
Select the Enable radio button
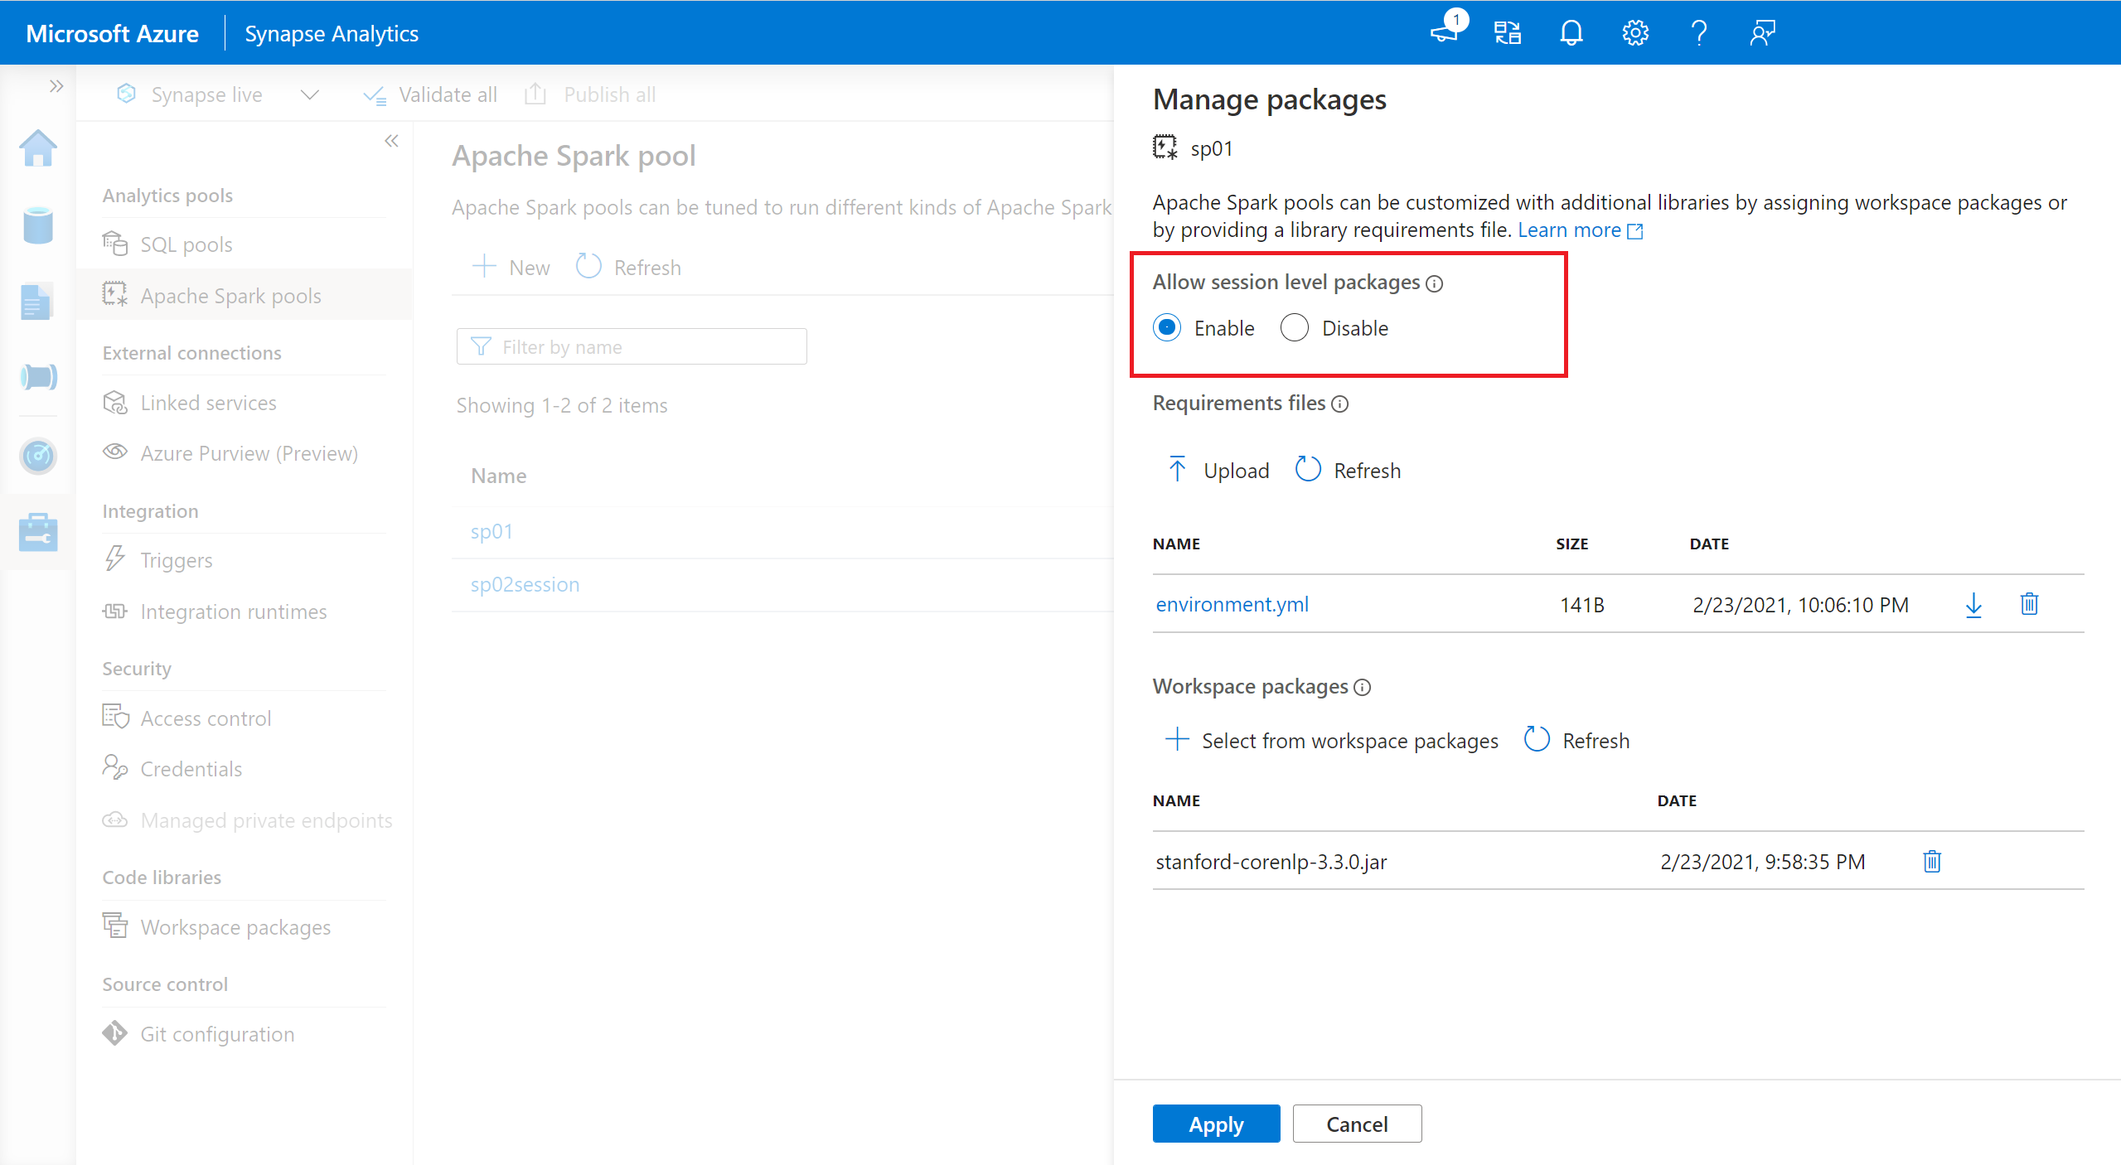click(x=1168, y=328)
